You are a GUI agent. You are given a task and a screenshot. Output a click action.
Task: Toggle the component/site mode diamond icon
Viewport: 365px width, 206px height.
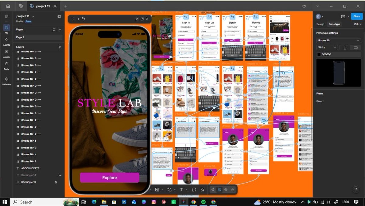226,190
